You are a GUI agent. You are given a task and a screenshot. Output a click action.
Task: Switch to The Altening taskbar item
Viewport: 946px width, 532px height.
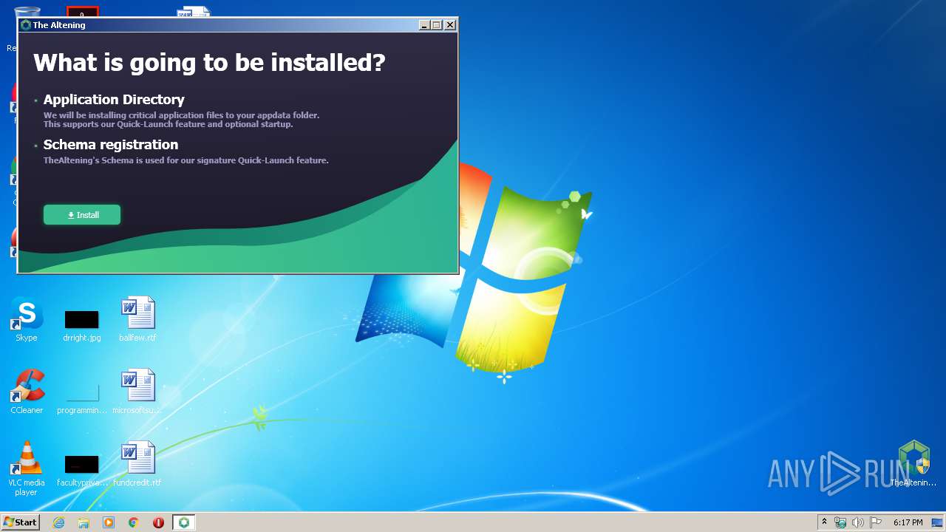(183, 522)
